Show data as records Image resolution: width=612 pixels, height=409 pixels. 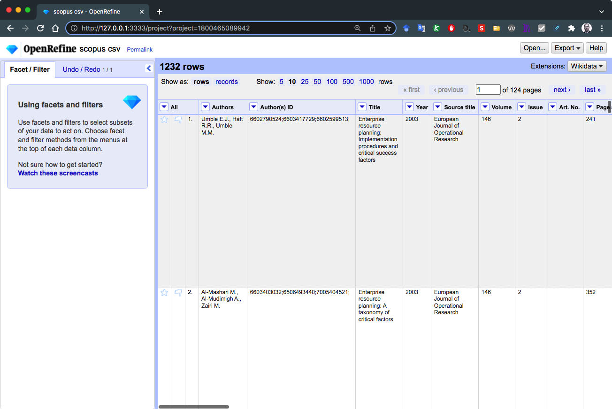pos(227,82)
